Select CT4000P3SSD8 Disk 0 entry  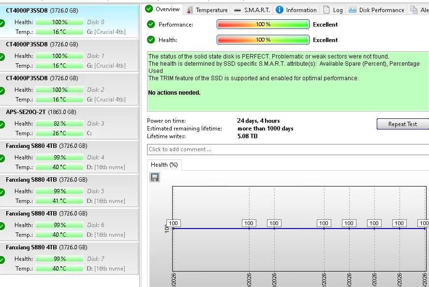pyautogui.click(x=69, y=21)
